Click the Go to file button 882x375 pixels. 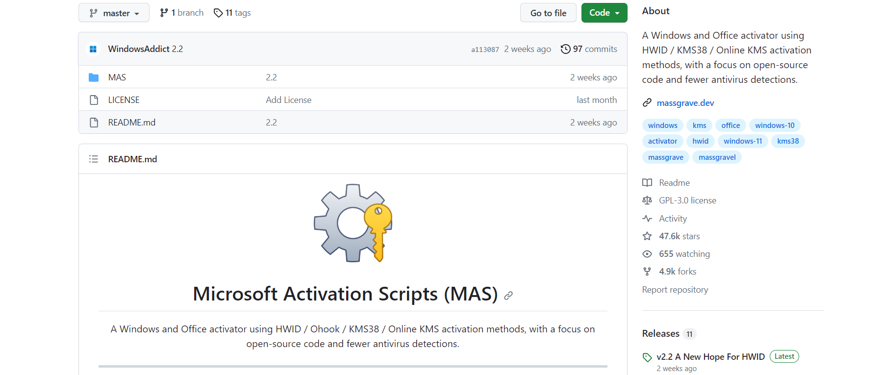pyautogui.click(x=548, y=13)
